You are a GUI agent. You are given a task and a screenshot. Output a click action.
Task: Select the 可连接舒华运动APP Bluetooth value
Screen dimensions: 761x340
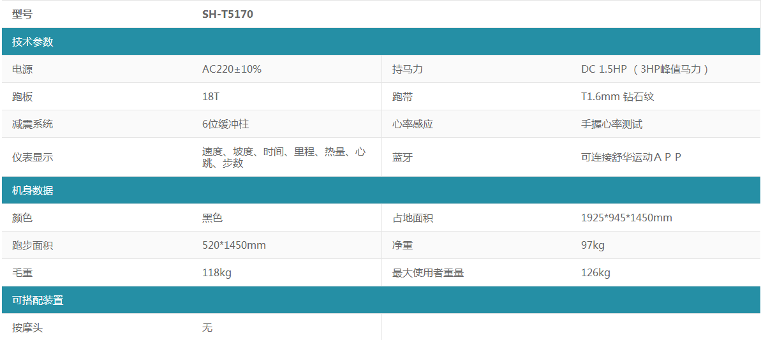click(631, 158)
